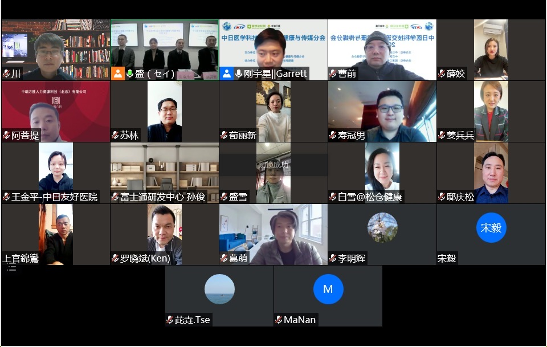
Task: Select the 富士通研发中心 孙俊 bookshelf tile
Action: pos(165,173)
